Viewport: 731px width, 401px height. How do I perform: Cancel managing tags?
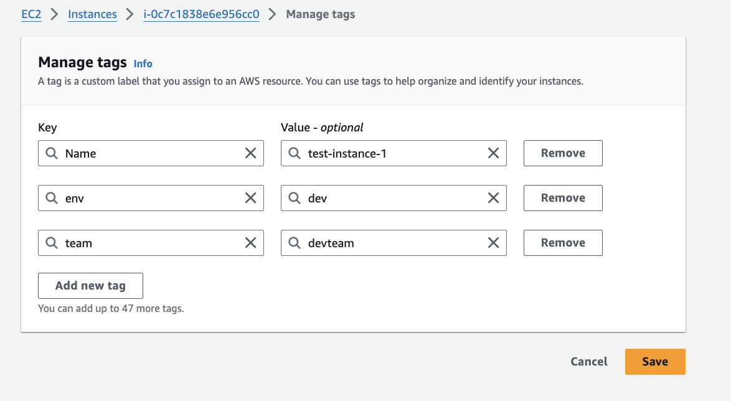pos(588,362)
